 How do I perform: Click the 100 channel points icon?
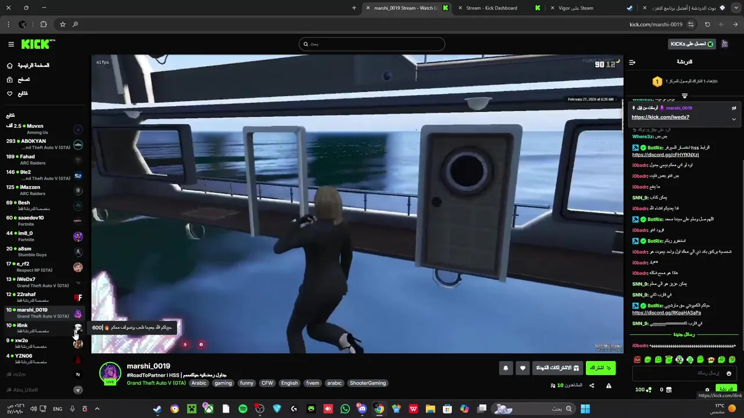click(649, 390)
